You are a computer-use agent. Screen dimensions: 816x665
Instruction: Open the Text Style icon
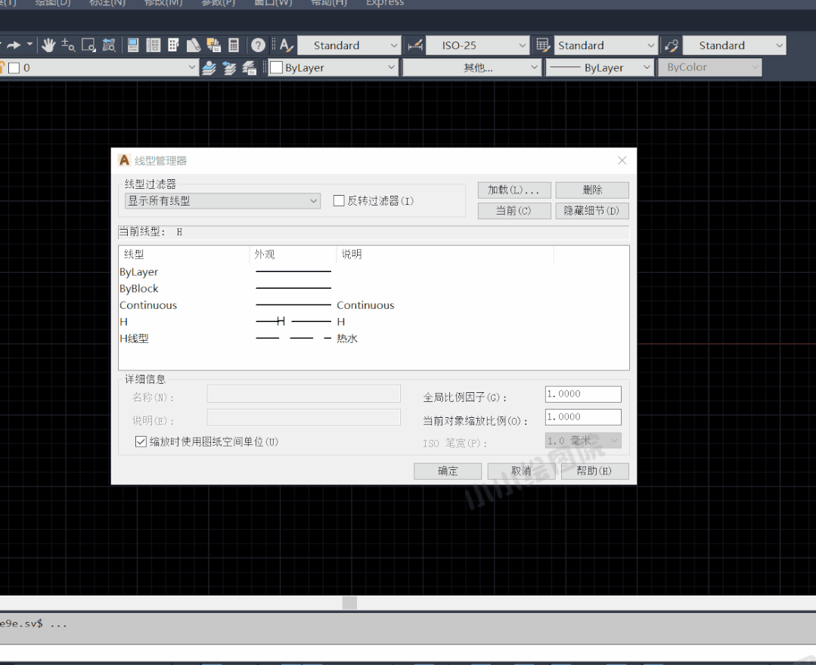click(286, 45)
